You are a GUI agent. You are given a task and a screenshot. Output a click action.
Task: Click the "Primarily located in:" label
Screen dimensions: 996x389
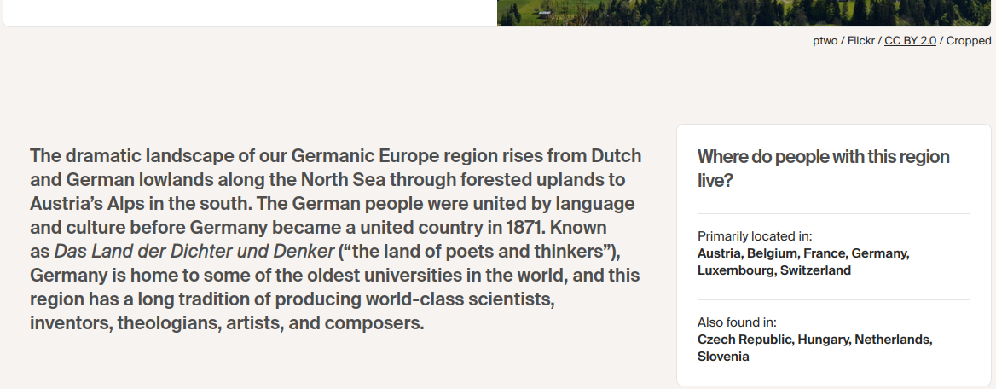coord(755,236)
